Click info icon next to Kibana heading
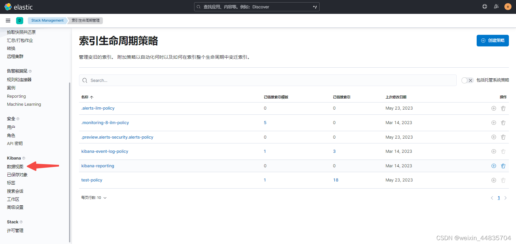 [x=24, y=158]
